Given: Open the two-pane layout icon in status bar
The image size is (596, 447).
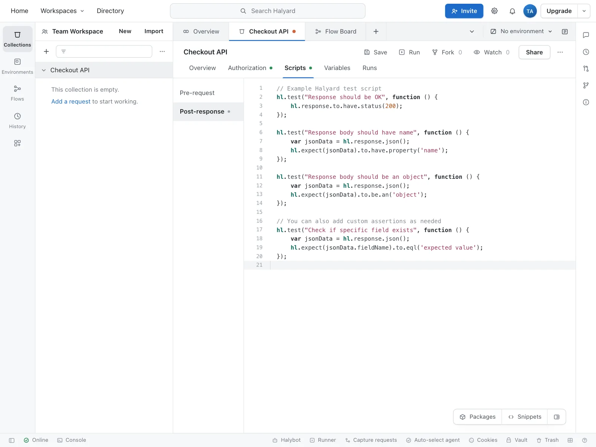Looking at the screenshot, I should [x=570, y=440].
